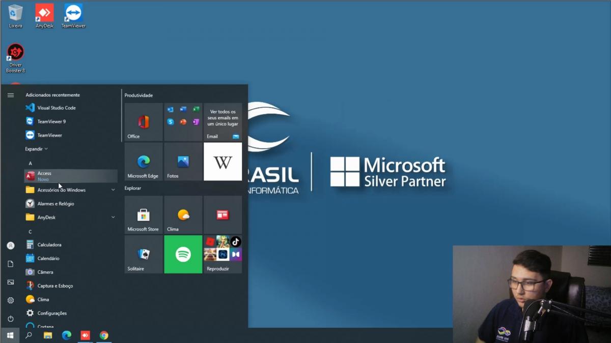Launch Câmera app
The image size is (611, 343).
click(x=71, y=272)
